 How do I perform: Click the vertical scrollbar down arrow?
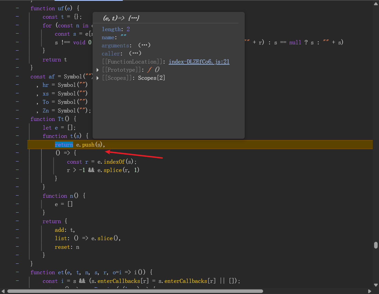[376, 285]
